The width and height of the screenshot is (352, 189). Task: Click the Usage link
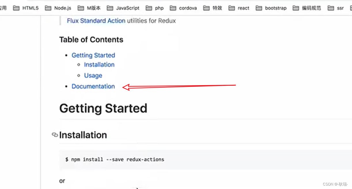pos(93,75)
